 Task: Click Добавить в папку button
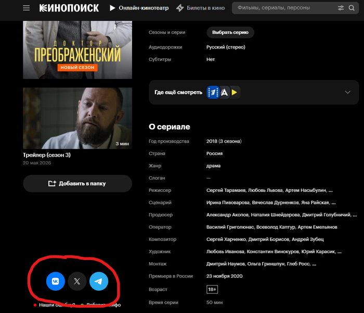[77, 184]
